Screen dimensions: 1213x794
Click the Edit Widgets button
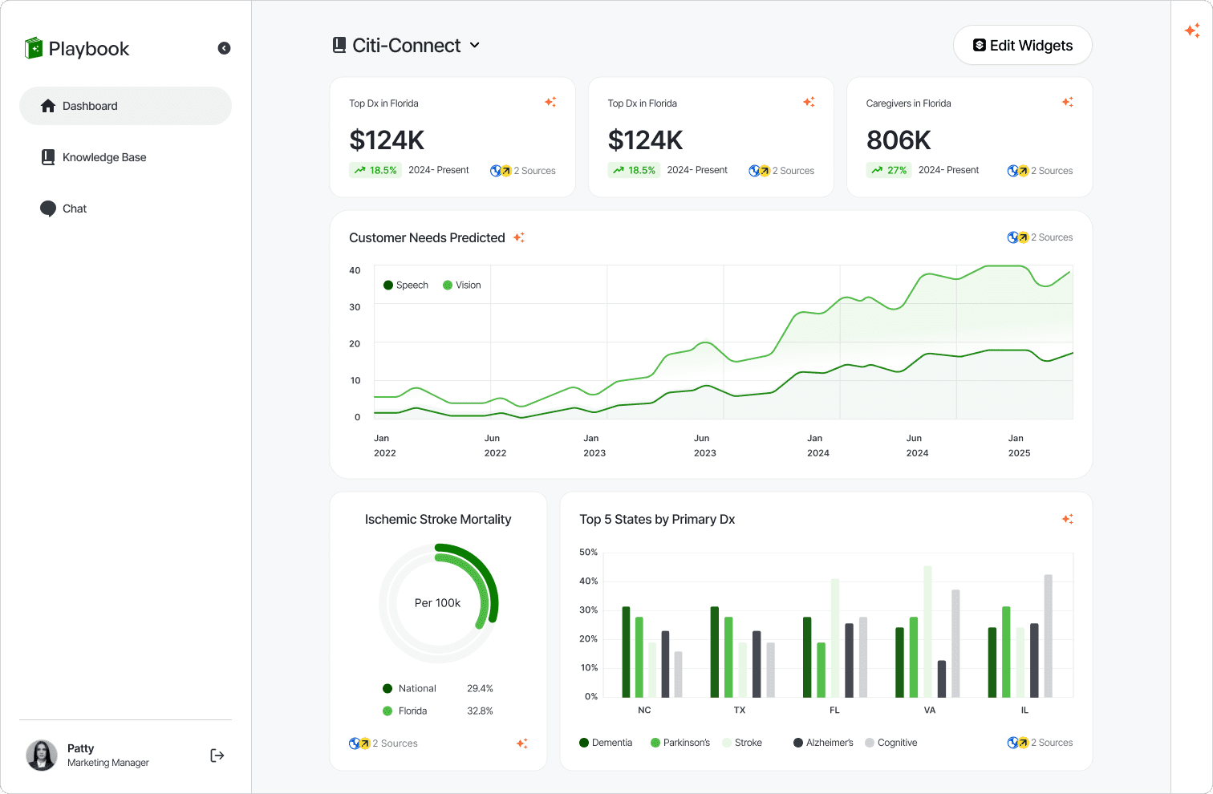[1022, 45]
